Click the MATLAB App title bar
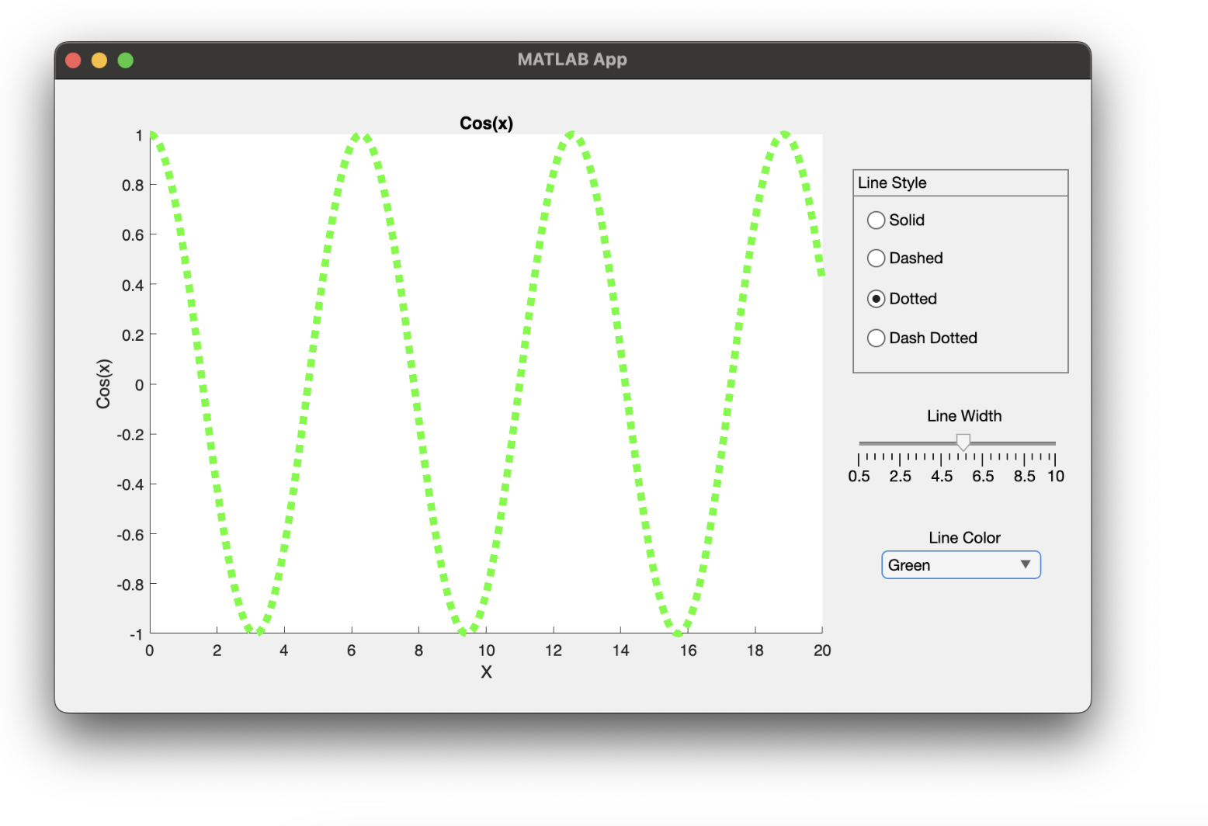Viewport: 1208px width, 826px height. (x=572, y=59)
